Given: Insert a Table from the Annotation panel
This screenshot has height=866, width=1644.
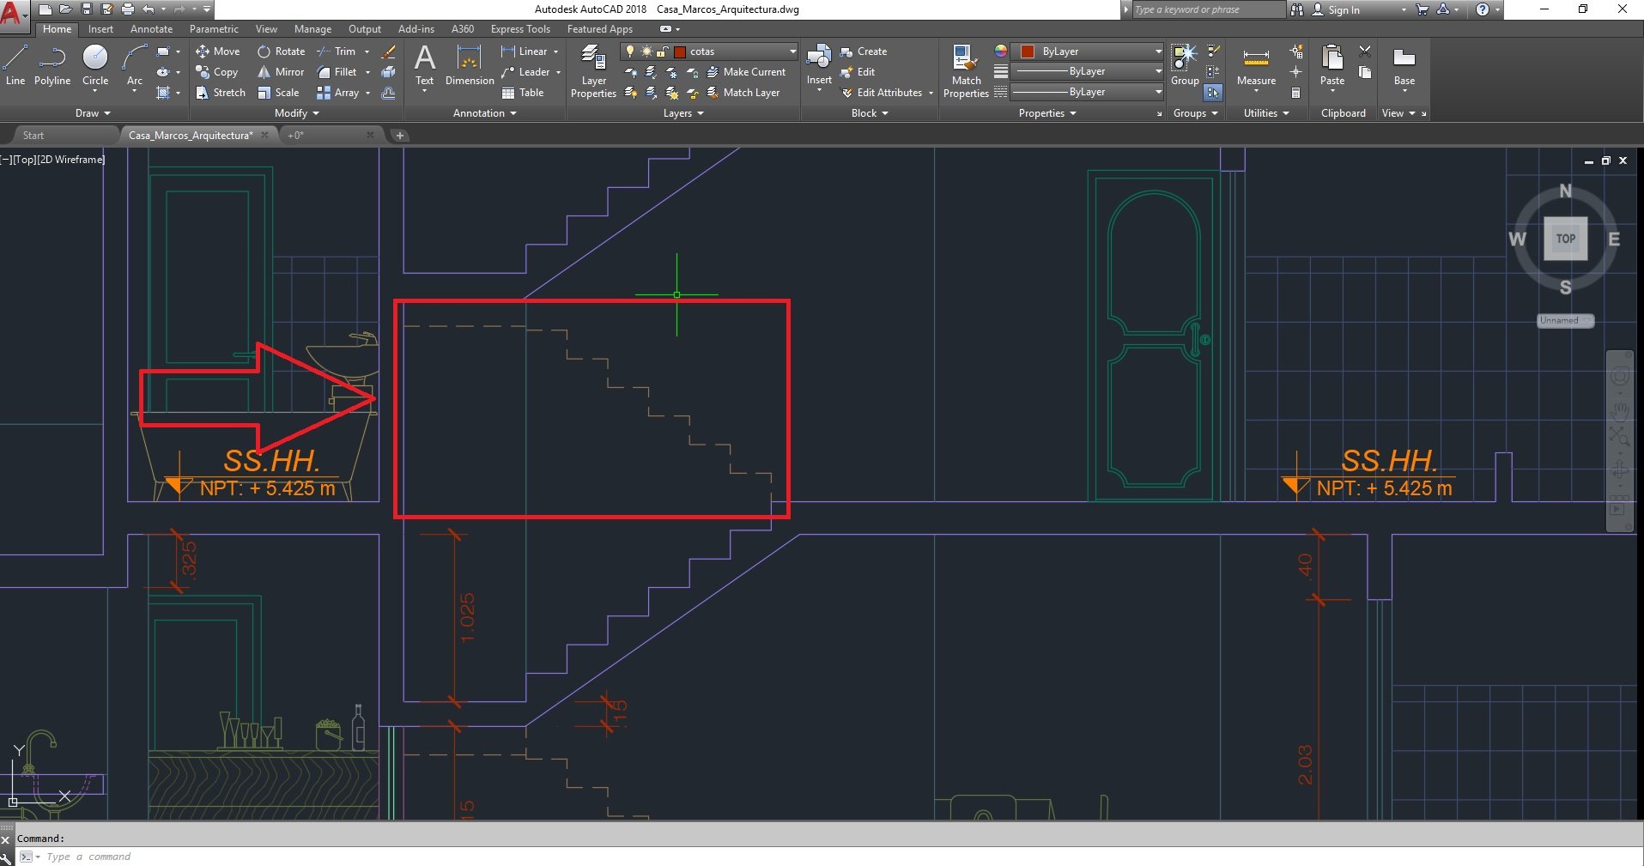Looking at the screenshot, I should 523,93.
